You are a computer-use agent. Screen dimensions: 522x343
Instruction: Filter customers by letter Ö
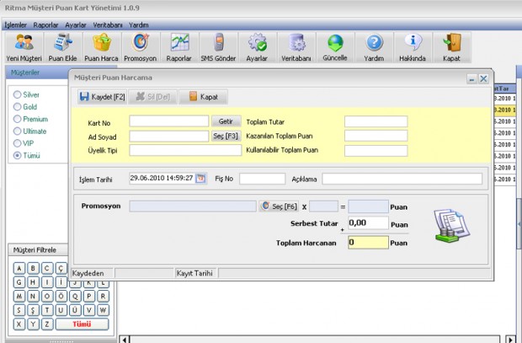pyautogui.click(x=61, y=296)
